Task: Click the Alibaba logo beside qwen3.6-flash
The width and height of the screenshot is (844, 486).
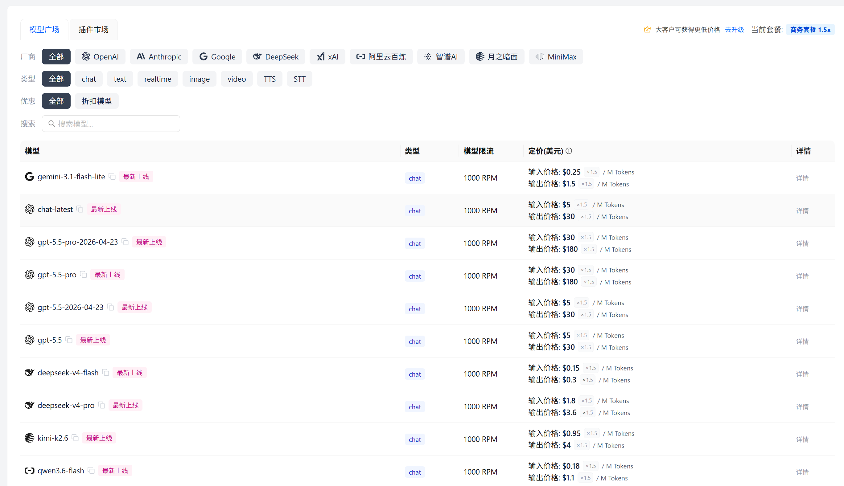Action: tap(29, 471)
